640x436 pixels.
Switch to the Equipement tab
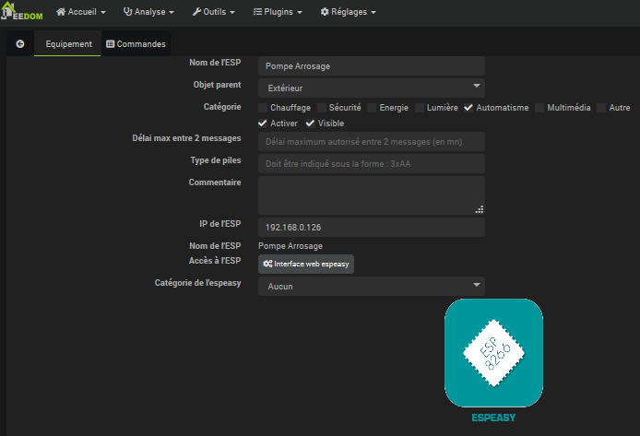pos(68,43)
